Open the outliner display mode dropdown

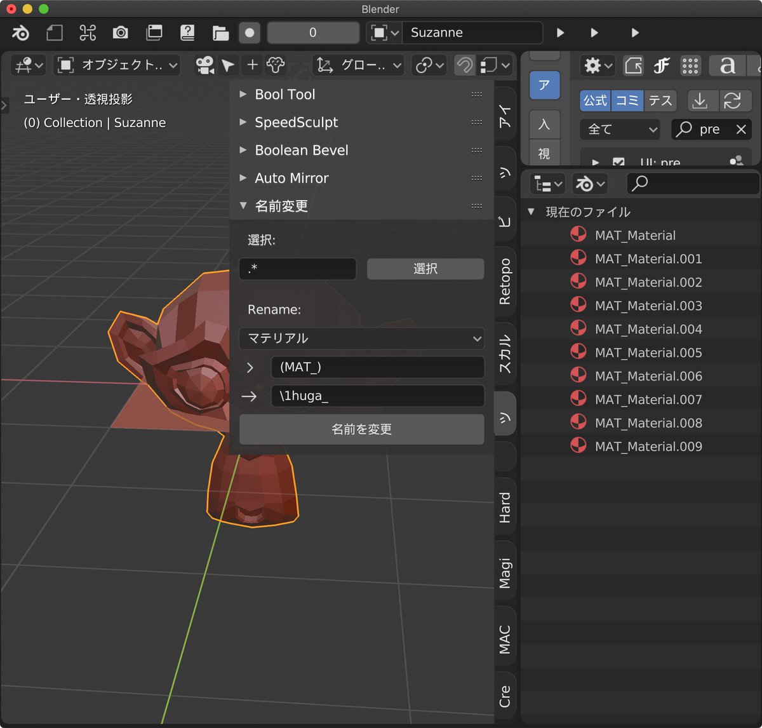[x=547, y=184]
